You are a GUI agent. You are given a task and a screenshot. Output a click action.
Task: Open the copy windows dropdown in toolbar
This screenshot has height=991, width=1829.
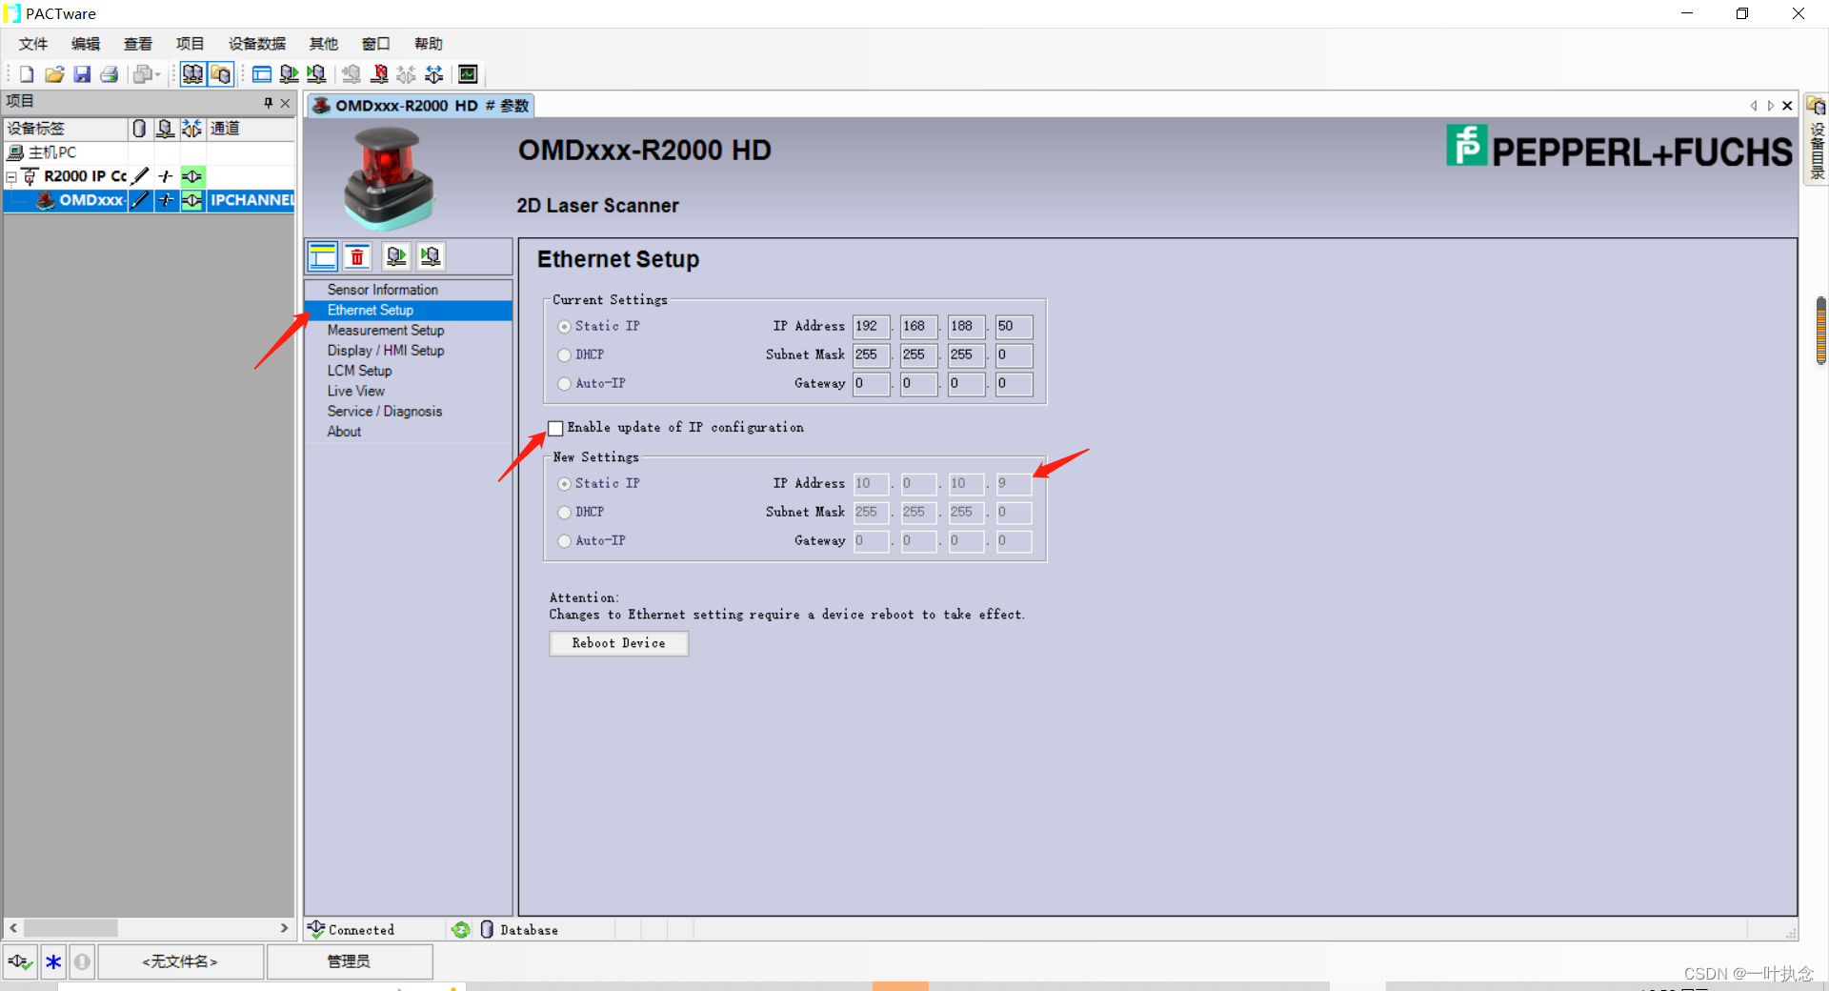point(147,74)
